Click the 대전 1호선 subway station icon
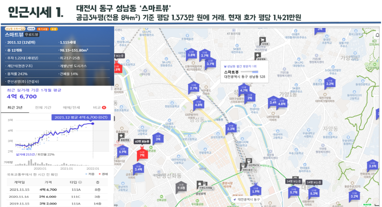Screen dimensions: 382x207 point(243,167)
